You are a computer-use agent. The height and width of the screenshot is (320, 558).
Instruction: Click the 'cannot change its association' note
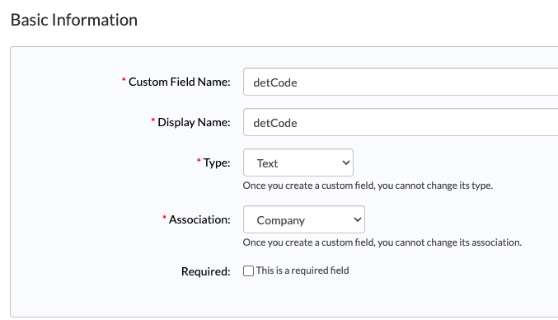click(x=382, y=242)
